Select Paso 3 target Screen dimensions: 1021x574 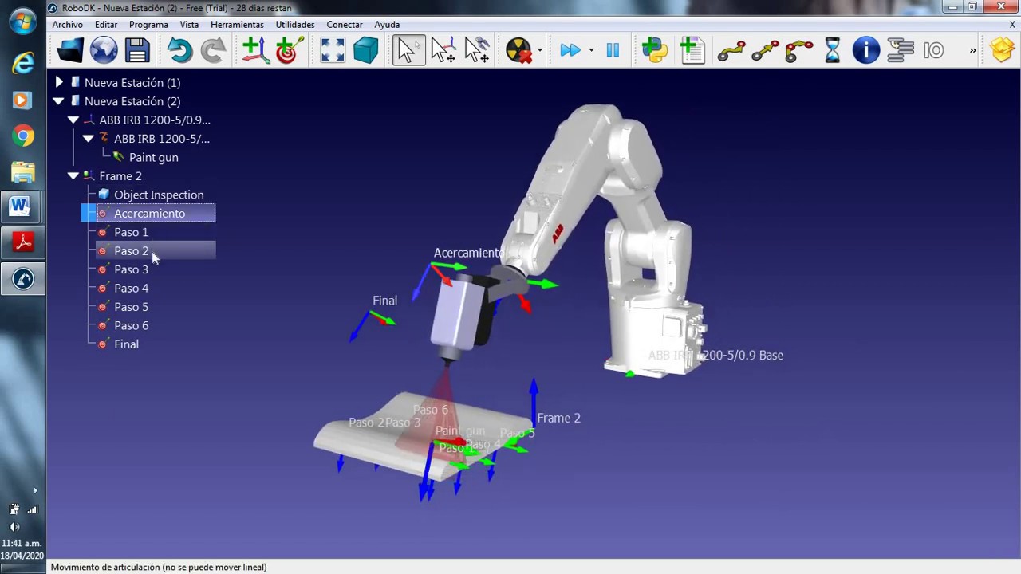tap(131, 269)
